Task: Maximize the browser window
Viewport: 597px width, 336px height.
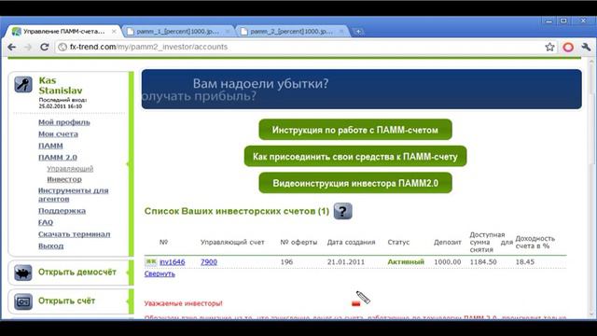Action: [x=564, y=21]
